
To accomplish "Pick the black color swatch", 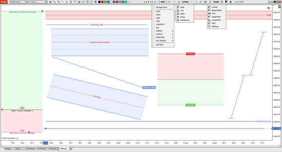I will click(x=99, y=2).
